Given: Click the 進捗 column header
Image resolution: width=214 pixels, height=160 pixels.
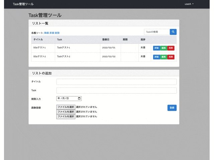Looking at the screenshot, I should [145, 40].
